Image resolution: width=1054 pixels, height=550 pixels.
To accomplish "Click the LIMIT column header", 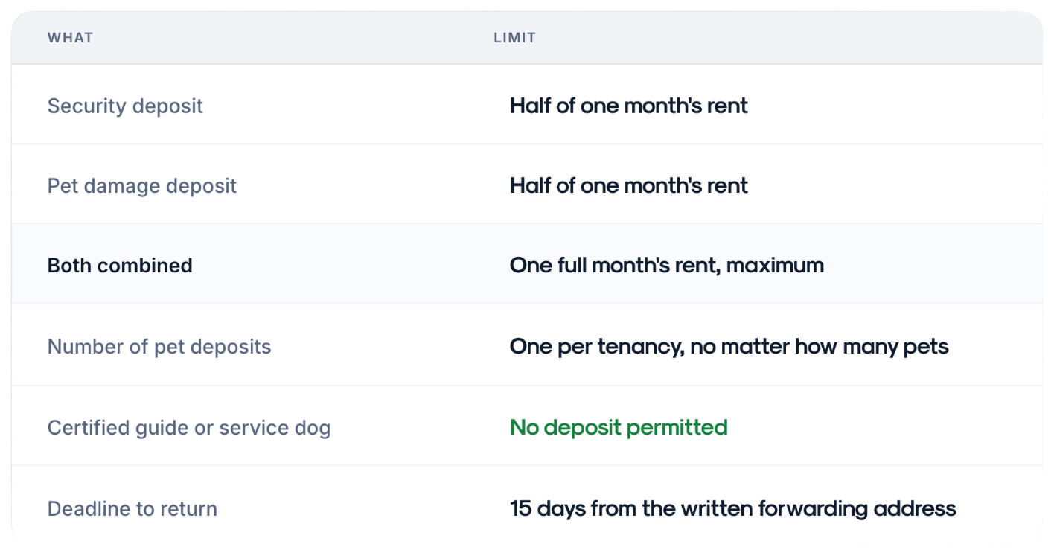I will (x=514, y=37).
